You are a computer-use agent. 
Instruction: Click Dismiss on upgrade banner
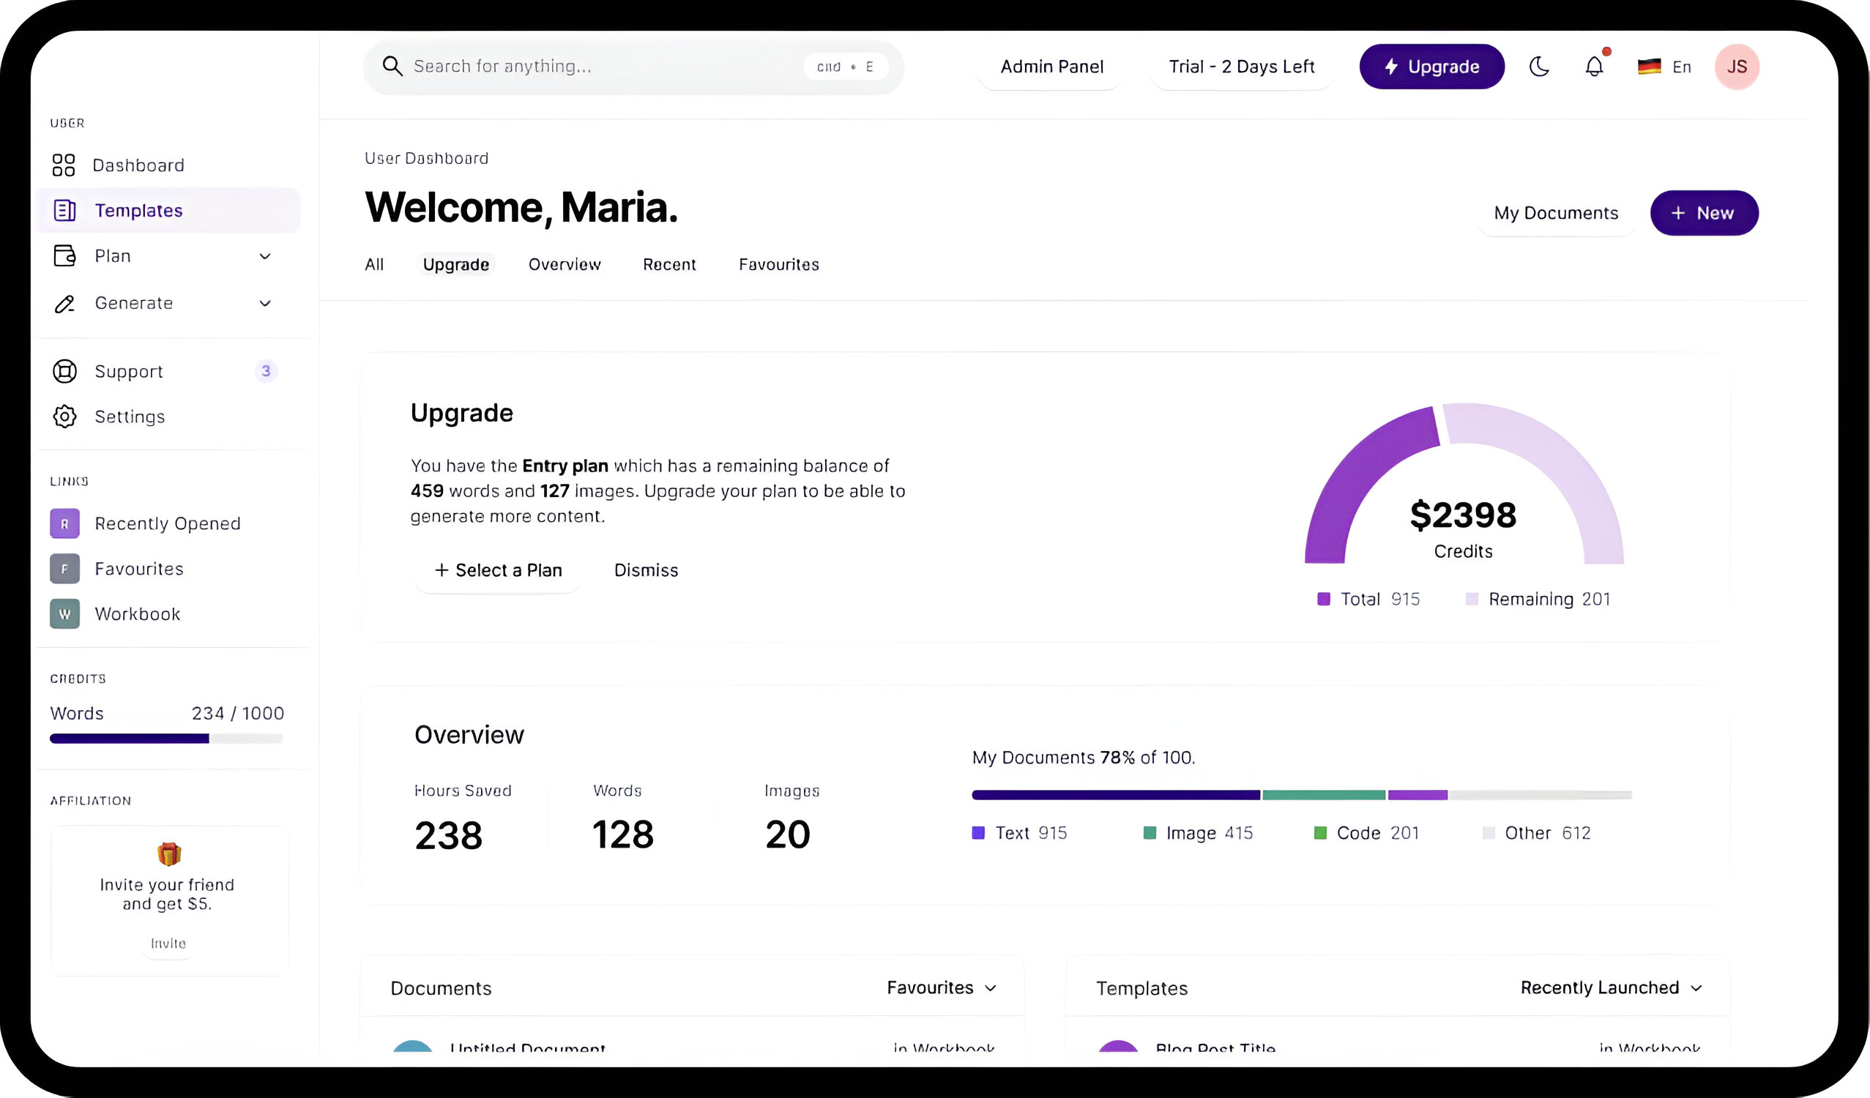(x=644, y=570)
